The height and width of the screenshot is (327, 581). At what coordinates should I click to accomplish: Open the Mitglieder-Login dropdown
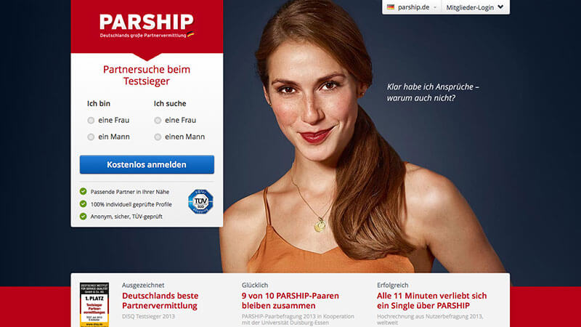click(x=476, y=7)
